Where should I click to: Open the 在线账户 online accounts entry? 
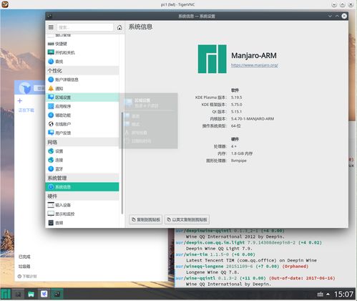(82, 124)
